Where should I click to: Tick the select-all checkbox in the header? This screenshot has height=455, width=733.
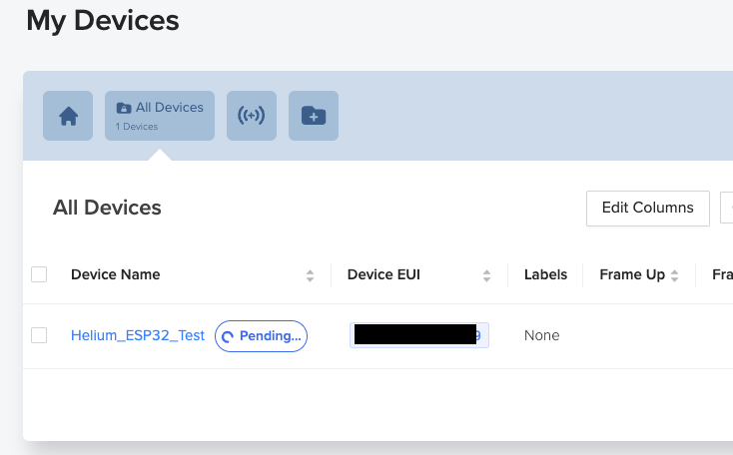(39, 274)
